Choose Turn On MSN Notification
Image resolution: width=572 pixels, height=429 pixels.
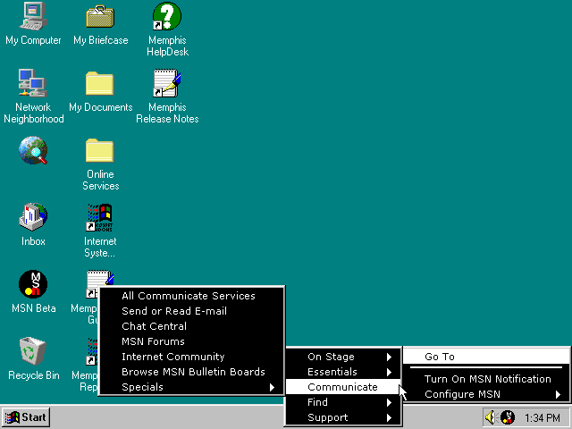click(x=486, y=379)
